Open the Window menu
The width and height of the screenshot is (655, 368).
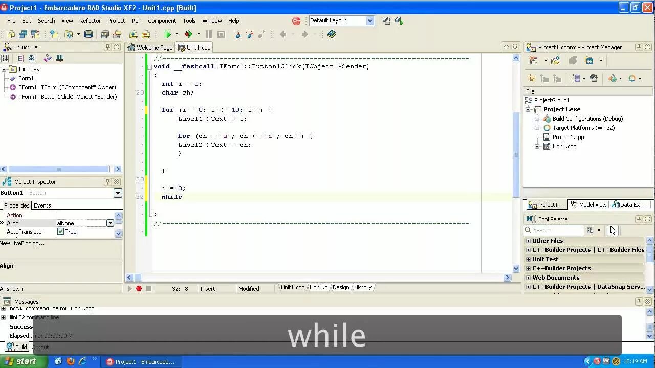[212, 21]
